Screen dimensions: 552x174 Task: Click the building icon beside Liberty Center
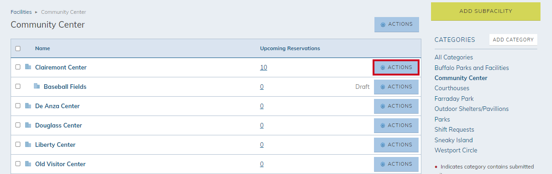coord(28,144)
